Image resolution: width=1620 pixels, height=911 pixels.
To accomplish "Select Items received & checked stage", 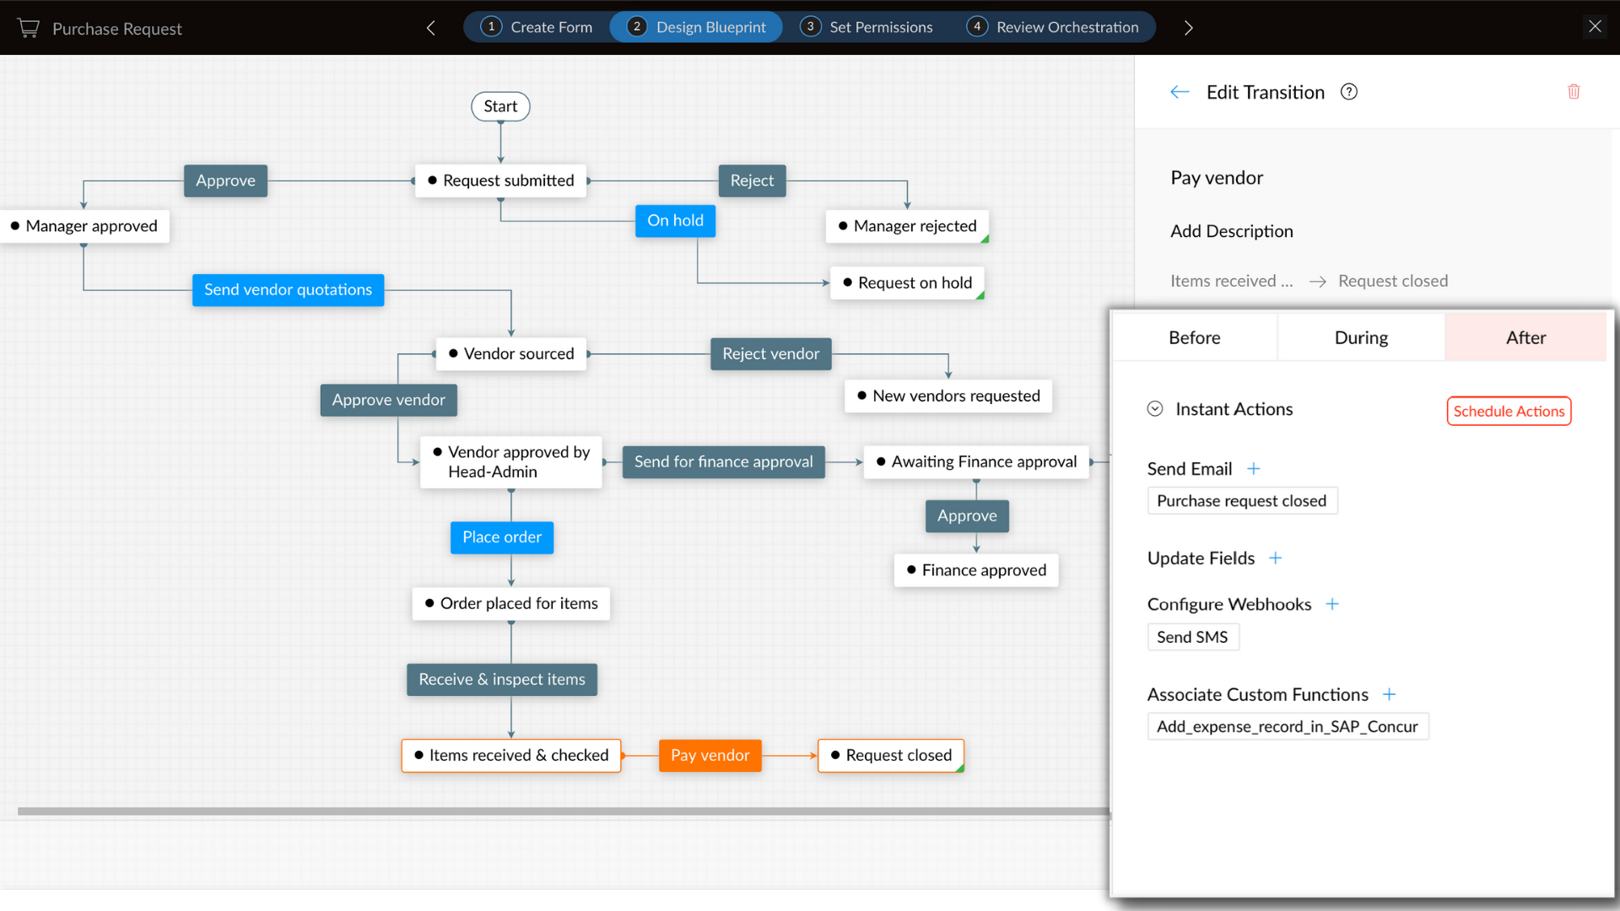I will pyautogui.click(x=511, y=756).
